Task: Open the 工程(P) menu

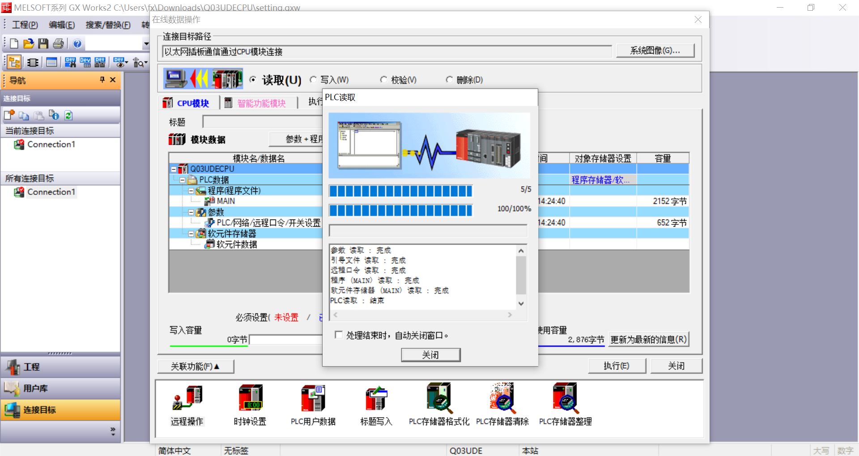Action: click(x=25, y=25)
